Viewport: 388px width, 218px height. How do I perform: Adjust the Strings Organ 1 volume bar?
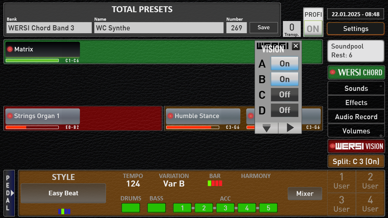pos(32,127)
